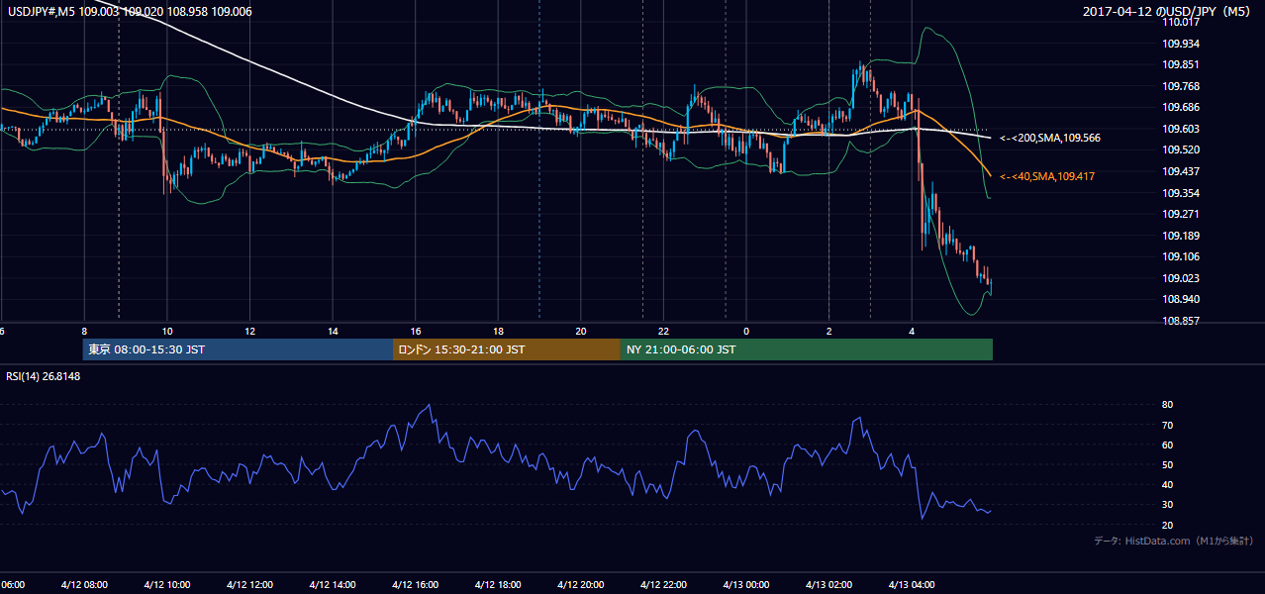Click the RSI scale value 40
Image resolution: width=1265 pixels, height=594 pixels.
tap(1167, 485)
